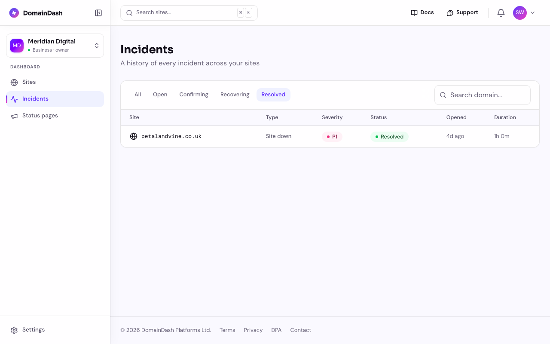Screen dimensions: 550x344
Task: Click the Incidents page heading
Action: (147, 49)
